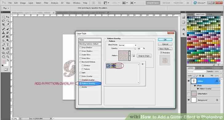Open the Character panel icon in dock

[x=184, y=29]
